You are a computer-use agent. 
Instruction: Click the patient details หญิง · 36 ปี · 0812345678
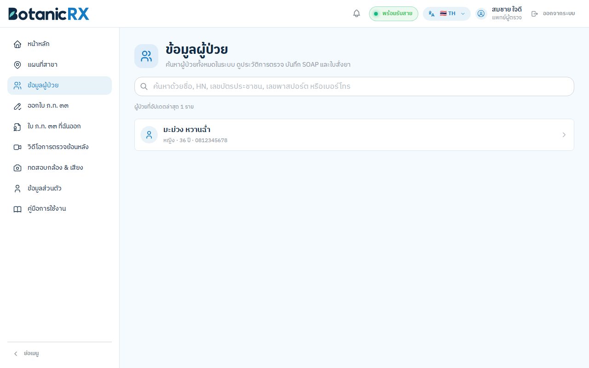pyautogui.click(x=195, y=140)
